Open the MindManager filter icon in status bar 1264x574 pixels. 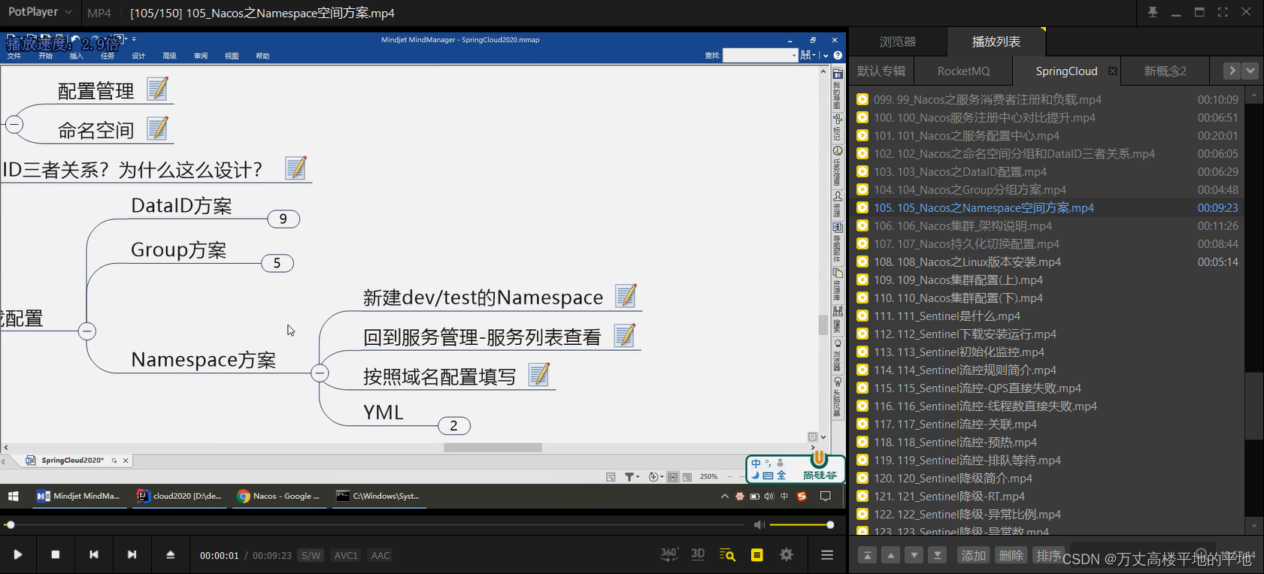(630, 476)
